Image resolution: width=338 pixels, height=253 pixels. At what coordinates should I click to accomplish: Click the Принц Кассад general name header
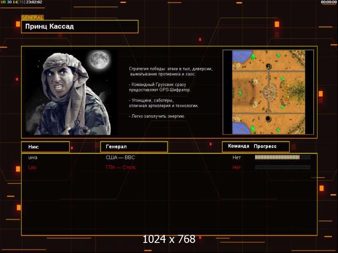click(79, 27)
